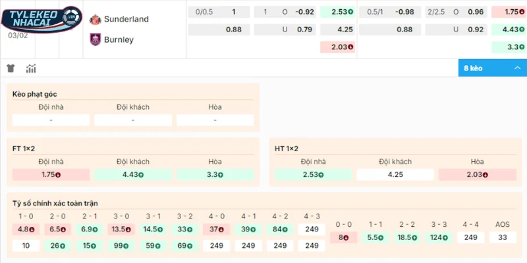Open the team jersey lineup icon
The image size is (527, 263).
(x=11, y=68)
